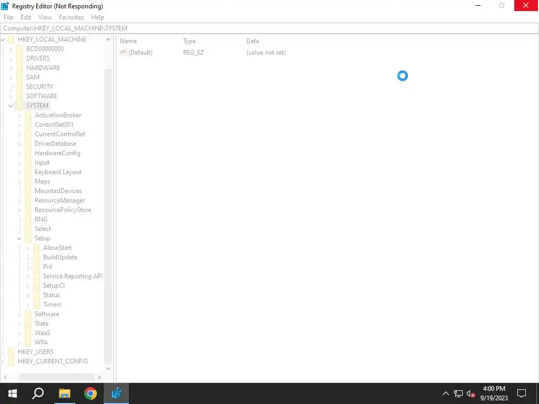The width and height of the screenshot is (539, 404).
Task: Click the tree scroll up arrow
Action: pyautogui.click(x=108, y=39)
